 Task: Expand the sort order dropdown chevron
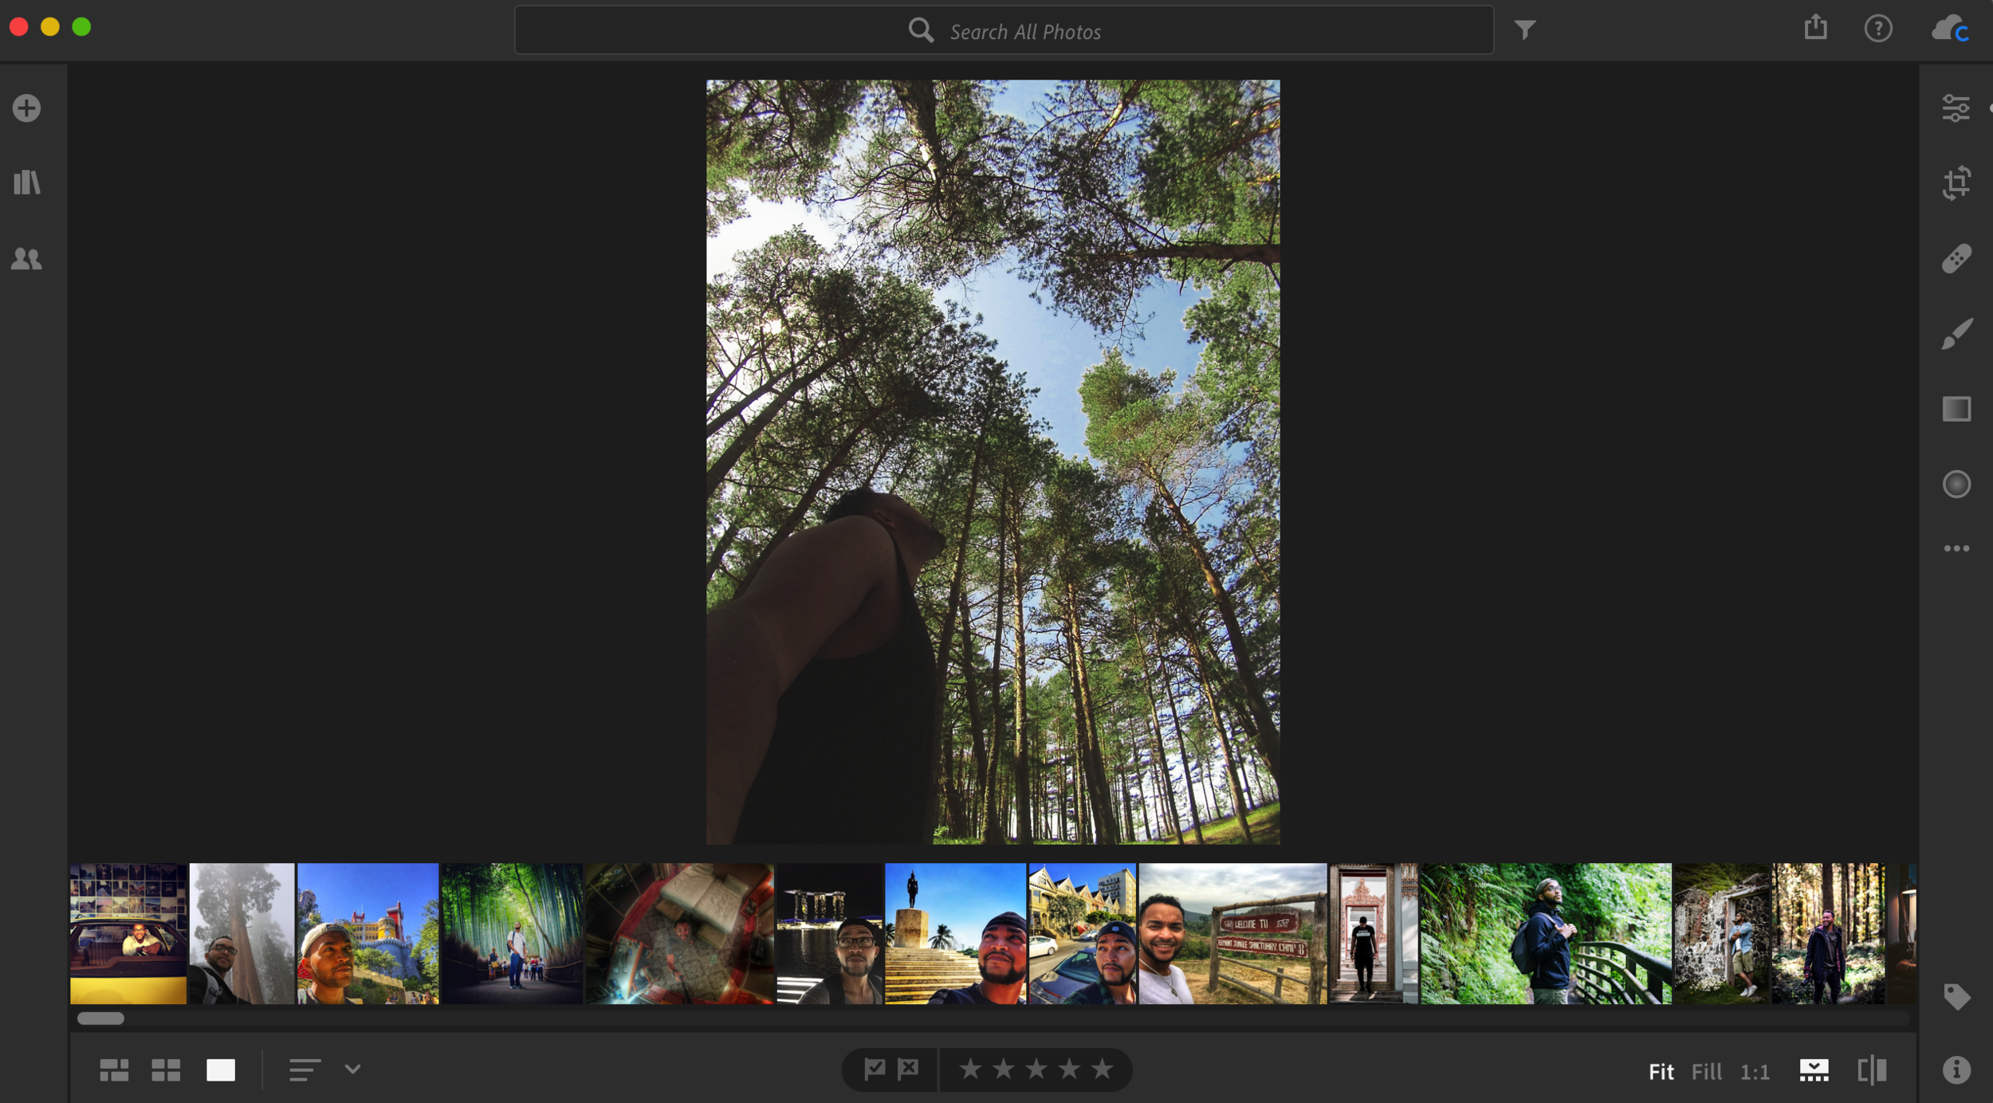tap(352, 1069)
